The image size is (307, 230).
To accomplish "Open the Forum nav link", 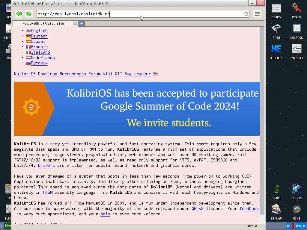I will 94,74.
